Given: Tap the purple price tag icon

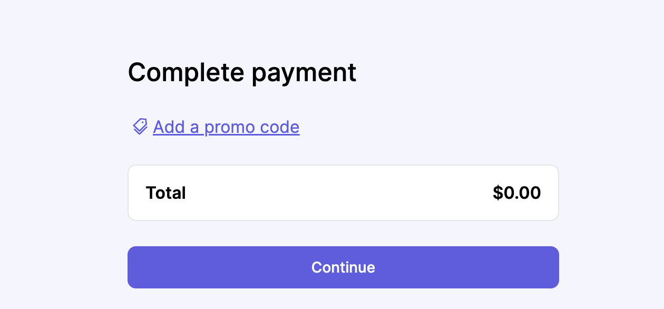Looking at the screenshot, I should pyautogui.click(x=140, y=127).
